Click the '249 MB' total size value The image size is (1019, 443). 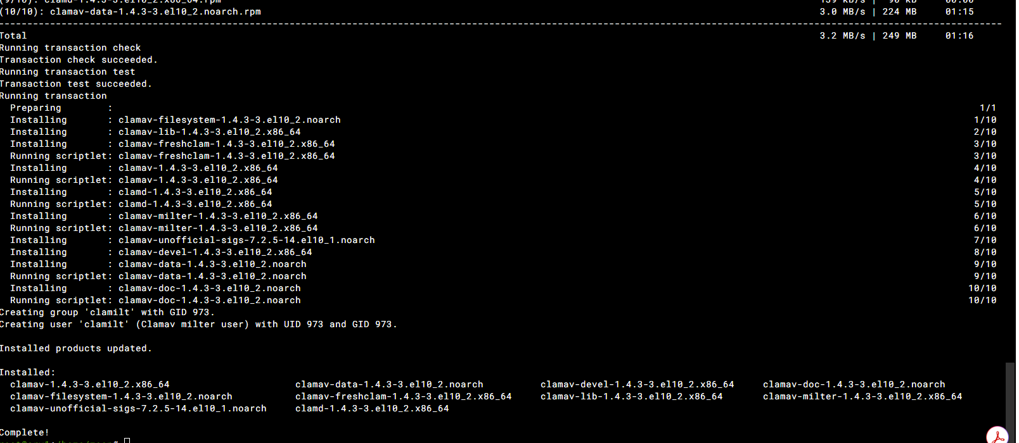tap(900, 36)
